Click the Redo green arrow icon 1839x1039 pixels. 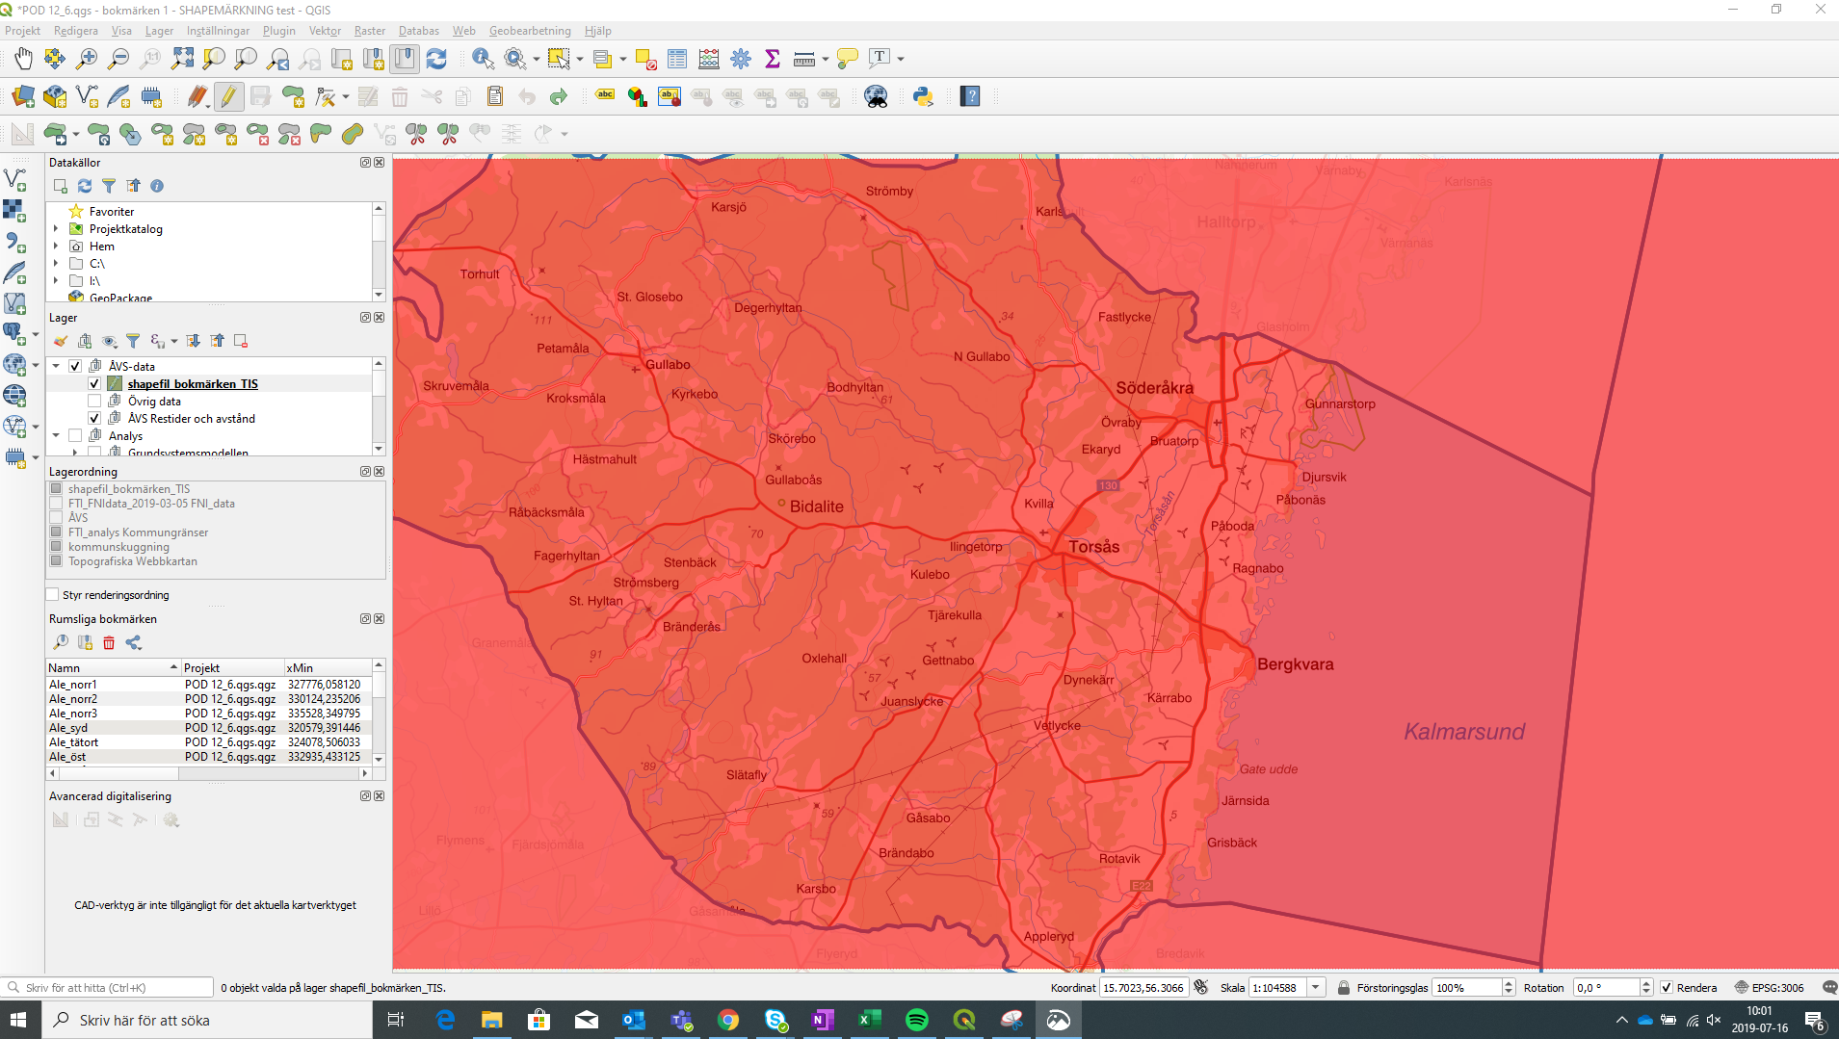pos(559,96)
